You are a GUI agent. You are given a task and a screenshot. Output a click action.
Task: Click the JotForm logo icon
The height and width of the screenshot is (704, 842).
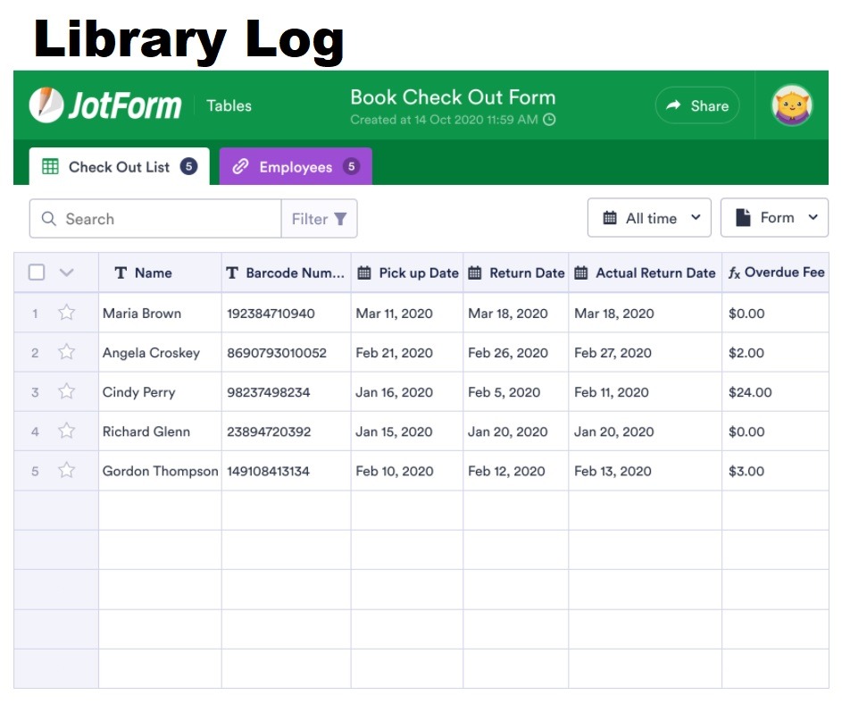click(x=46, y=105)
